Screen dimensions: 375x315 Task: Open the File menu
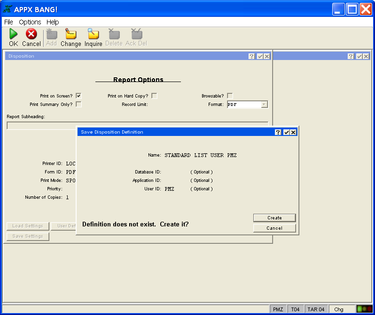(8, 22)
